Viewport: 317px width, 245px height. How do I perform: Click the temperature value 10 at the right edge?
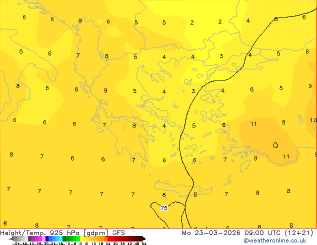[x=313, y=120]
